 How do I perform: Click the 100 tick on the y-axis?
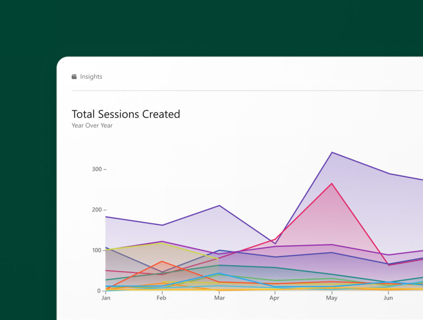[x=97, y=250]
